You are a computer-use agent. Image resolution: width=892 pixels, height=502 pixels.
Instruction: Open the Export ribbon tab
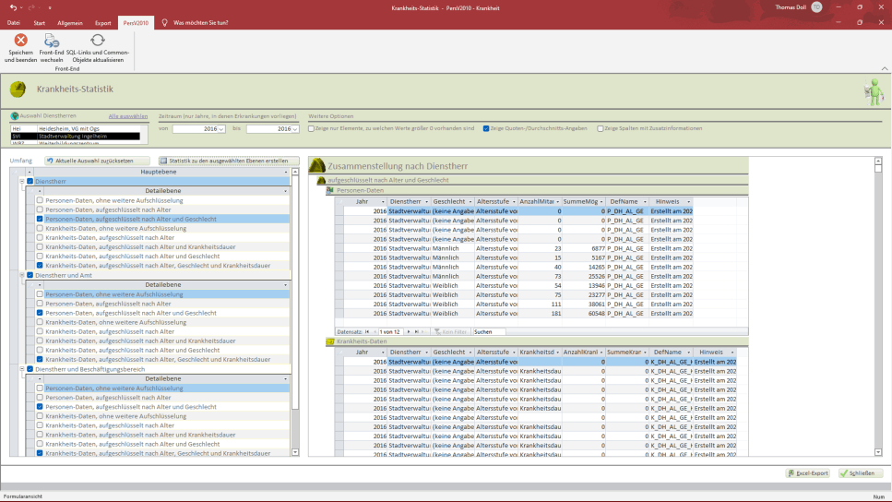102,22
